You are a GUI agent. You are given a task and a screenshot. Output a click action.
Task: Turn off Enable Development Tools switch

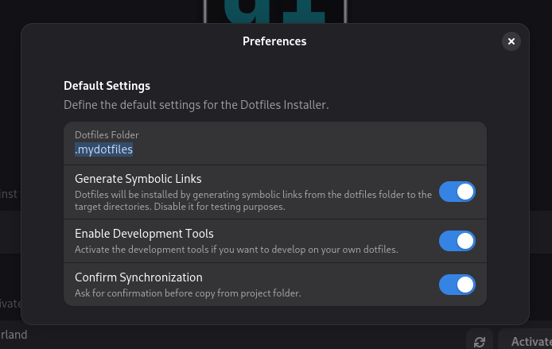pos(457,241)
